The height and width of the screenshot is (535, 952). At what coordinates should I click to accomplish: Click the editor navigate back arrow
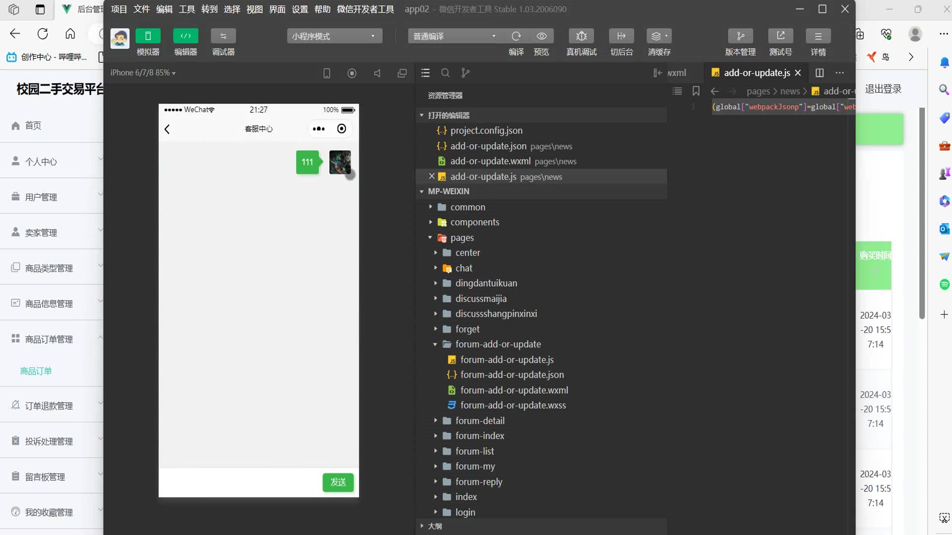714,91
